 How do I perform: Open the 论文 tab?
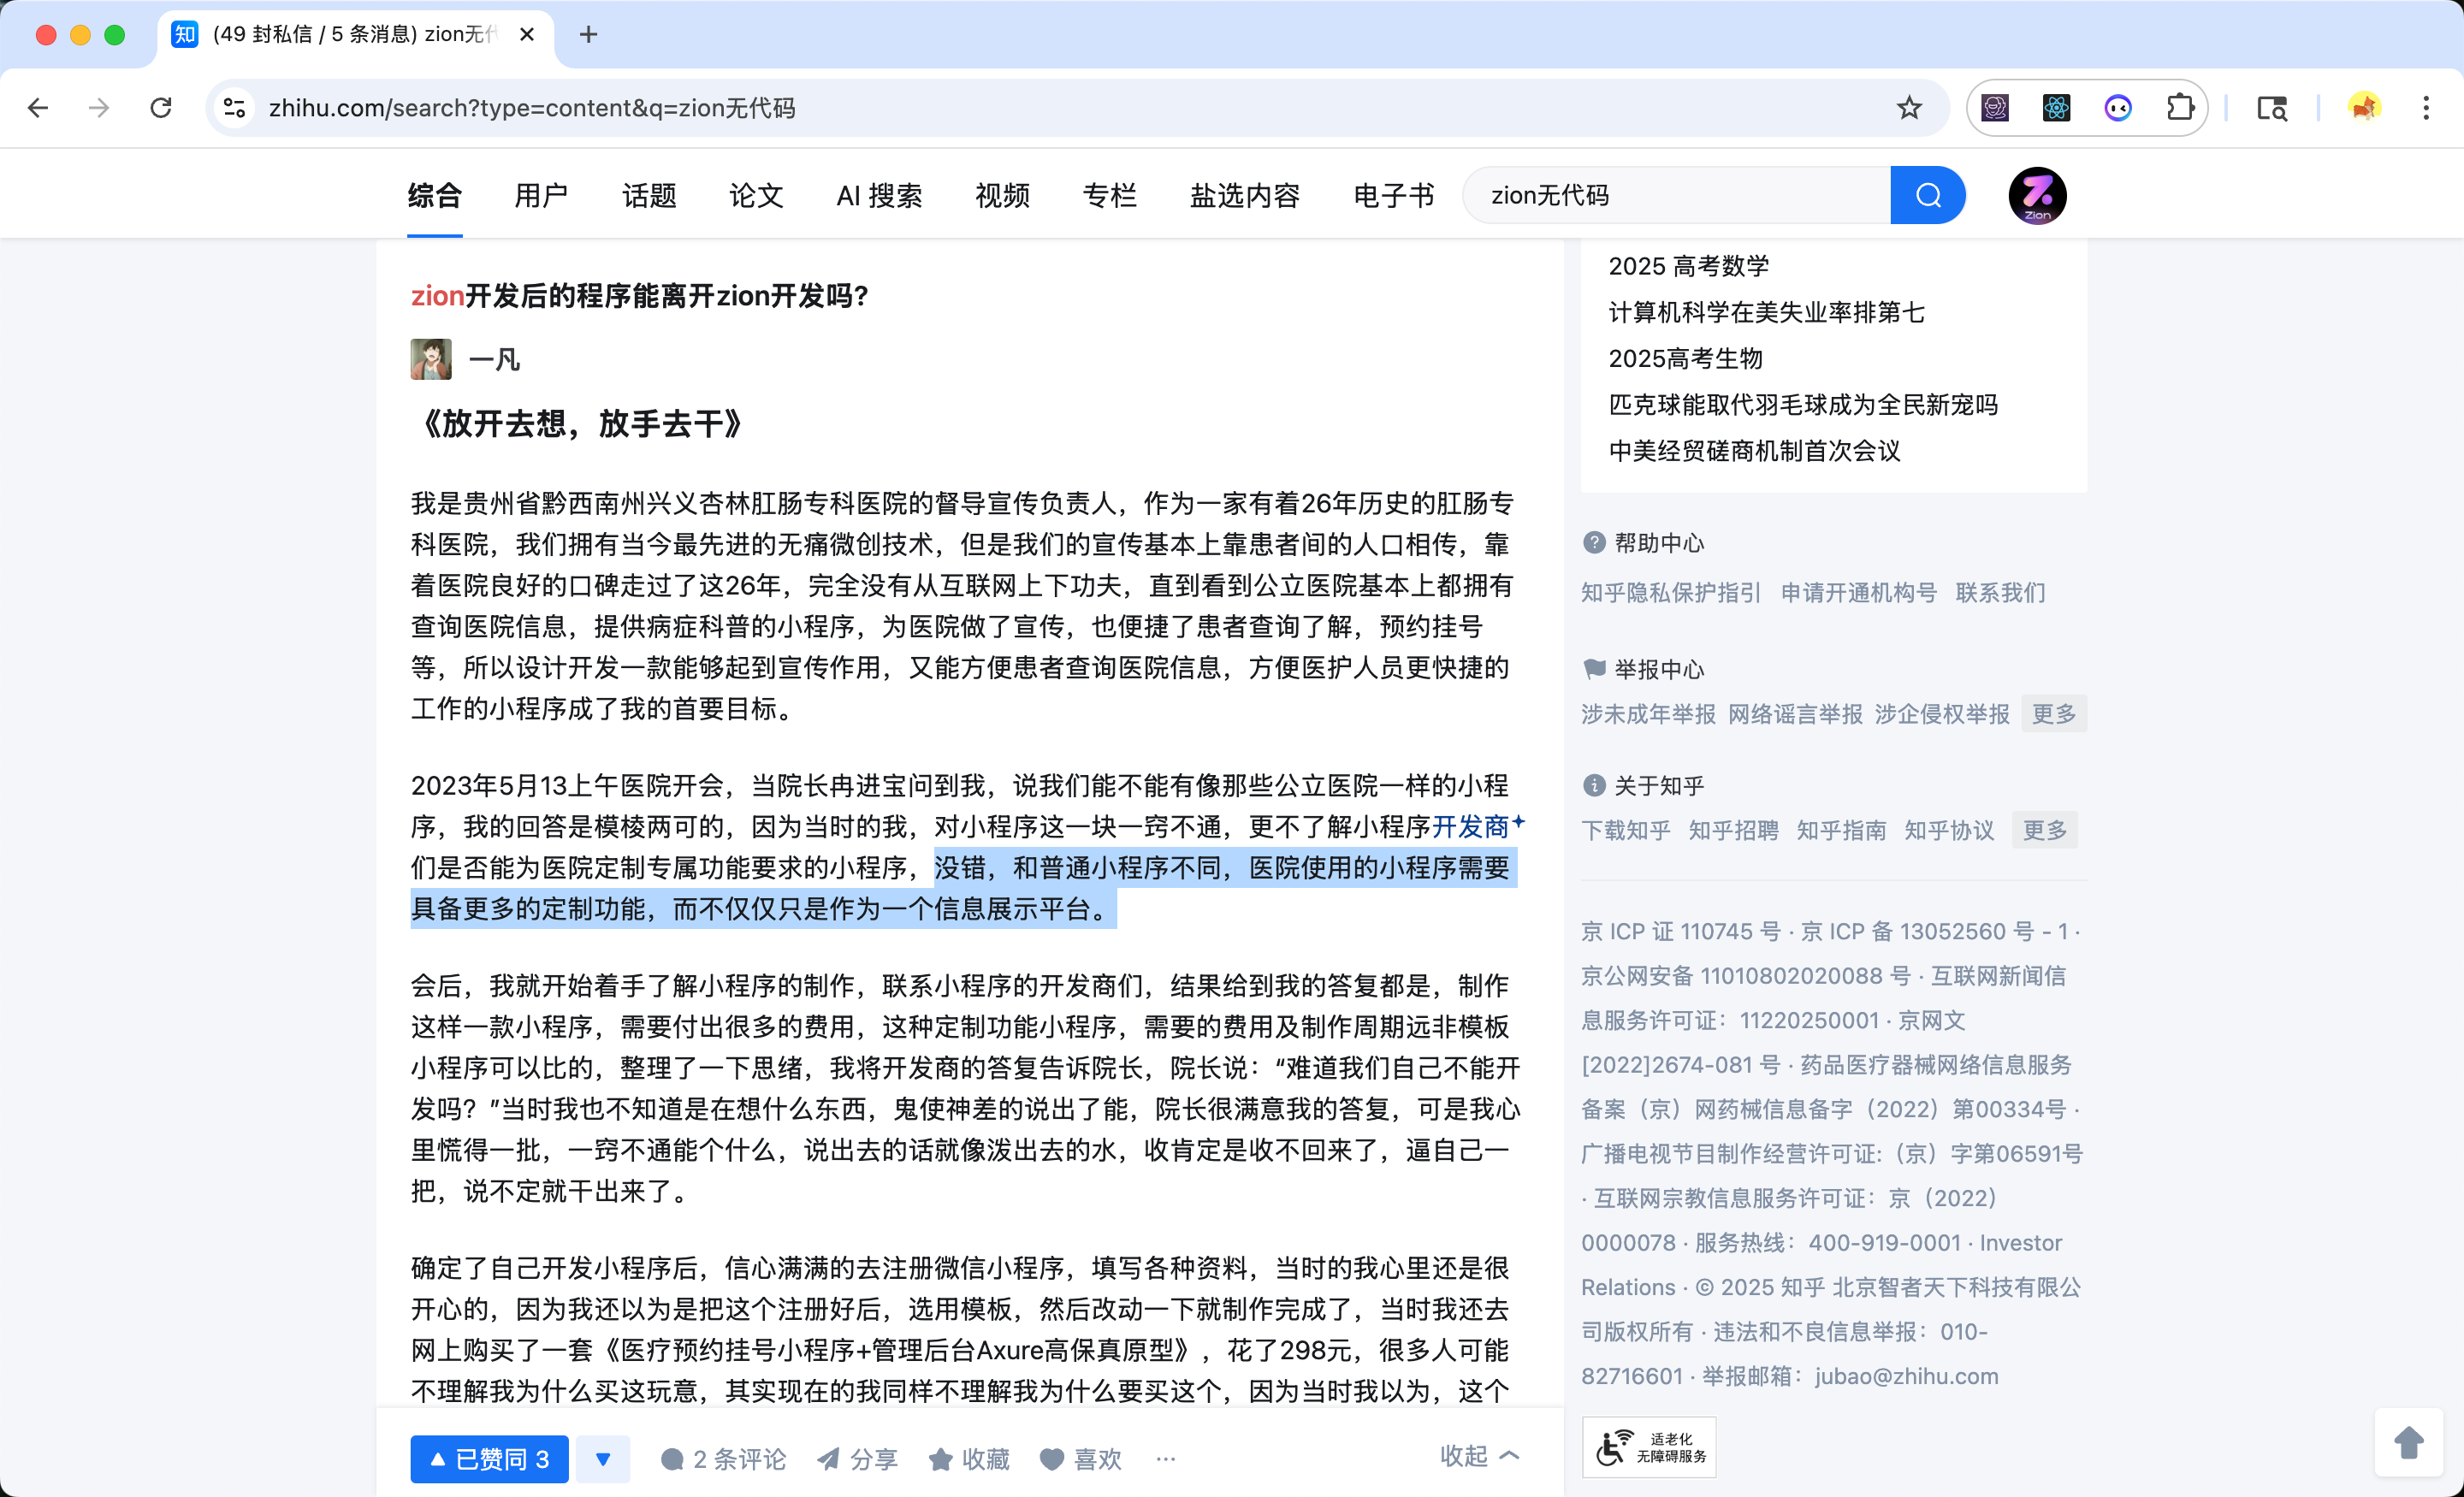756,195
